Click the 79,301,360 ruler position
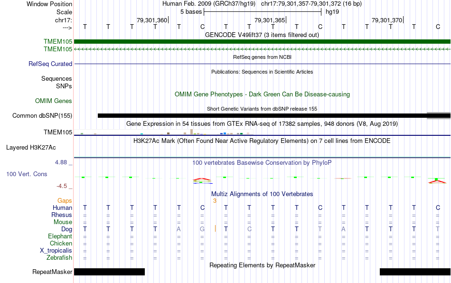The width and height of the screenshot is (451, 283). click(152, 20)
